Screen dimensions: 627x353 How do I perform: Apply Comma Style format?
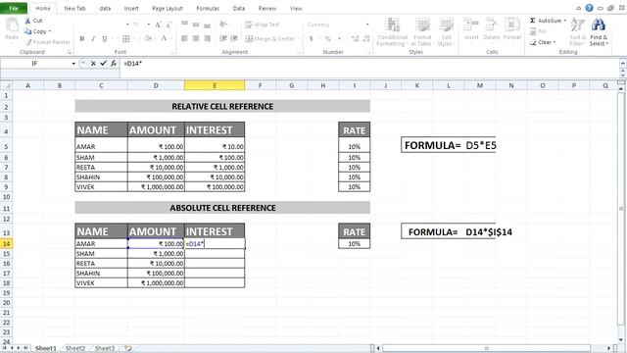coord(340,39)
